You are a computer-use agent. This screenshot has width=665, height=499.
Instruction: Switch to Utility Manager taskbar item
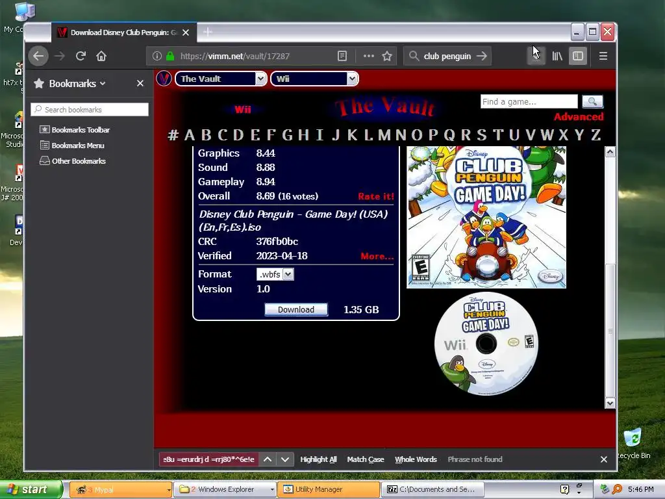click(x=329, y=490)
